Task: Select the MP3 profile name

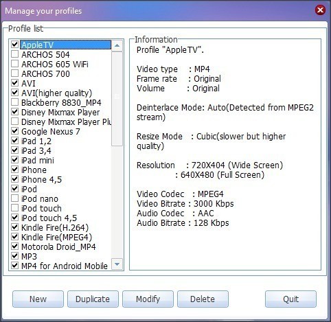Action: click(29, 256)
